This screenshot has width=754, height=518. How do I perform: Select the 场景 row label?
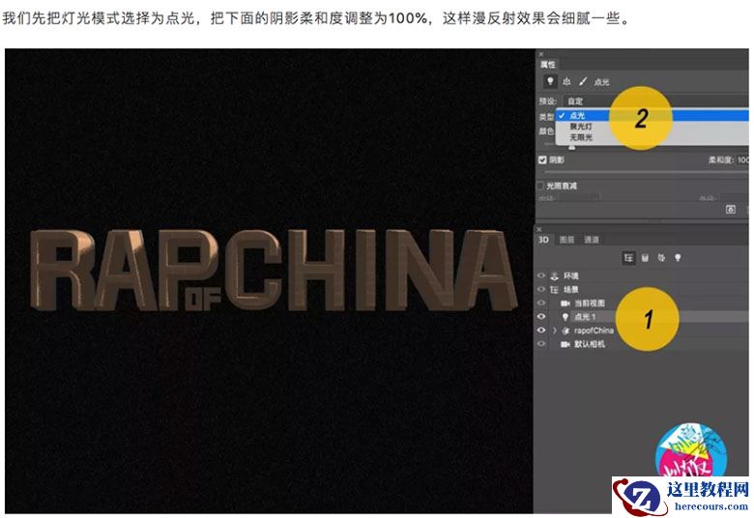pyautogui.click(x=571, y=290)
